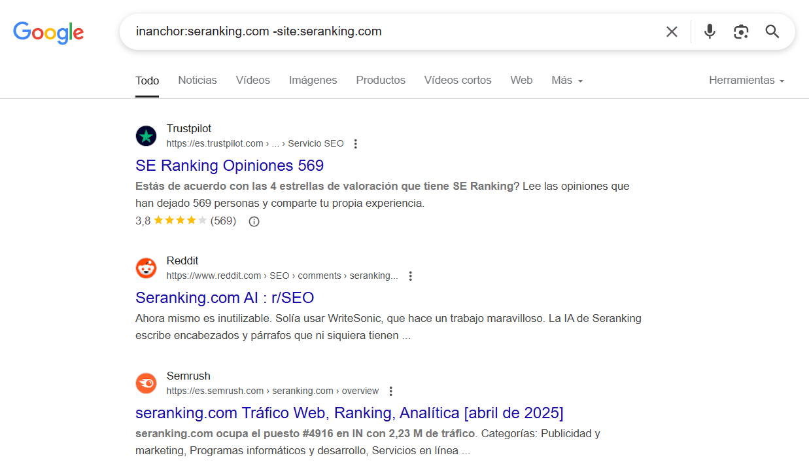Click info icon next to rating (569)
This screenshot has height=464, width=809.
[254, 221]
